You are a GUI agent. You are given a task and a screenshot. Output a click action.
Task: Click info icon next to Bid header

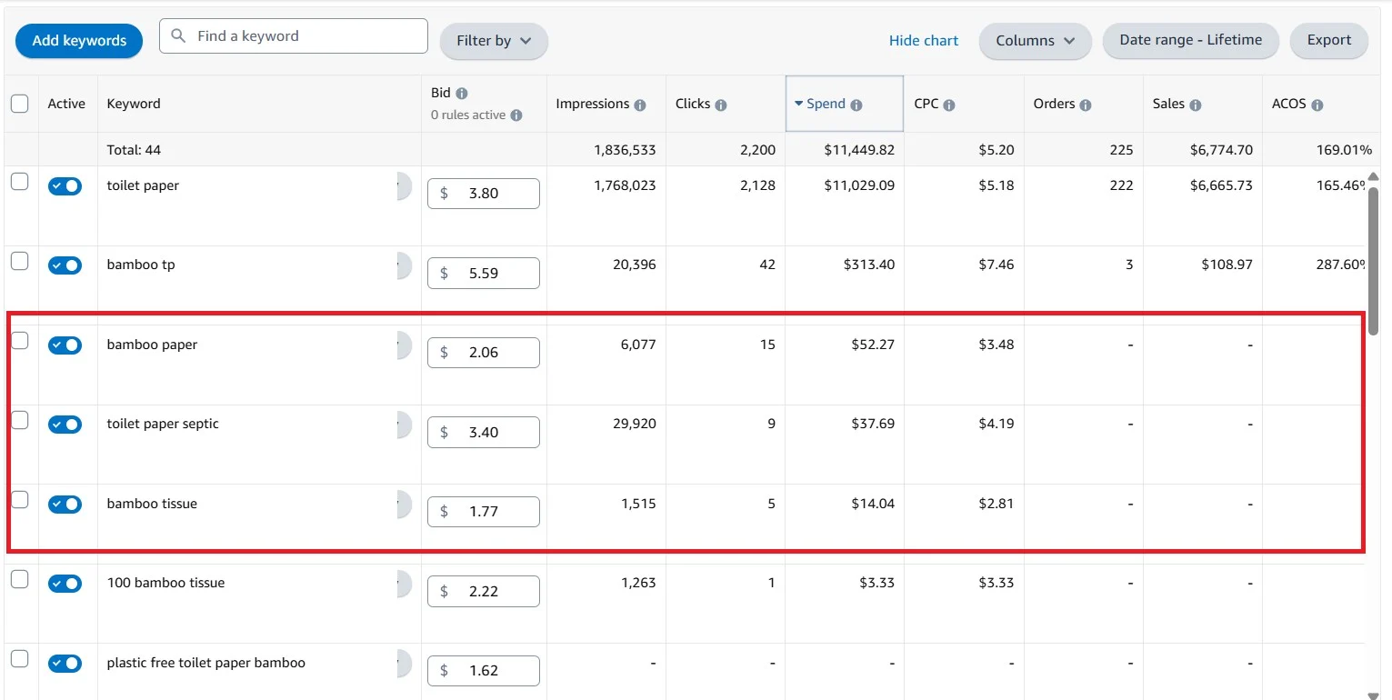click(462, 93)
